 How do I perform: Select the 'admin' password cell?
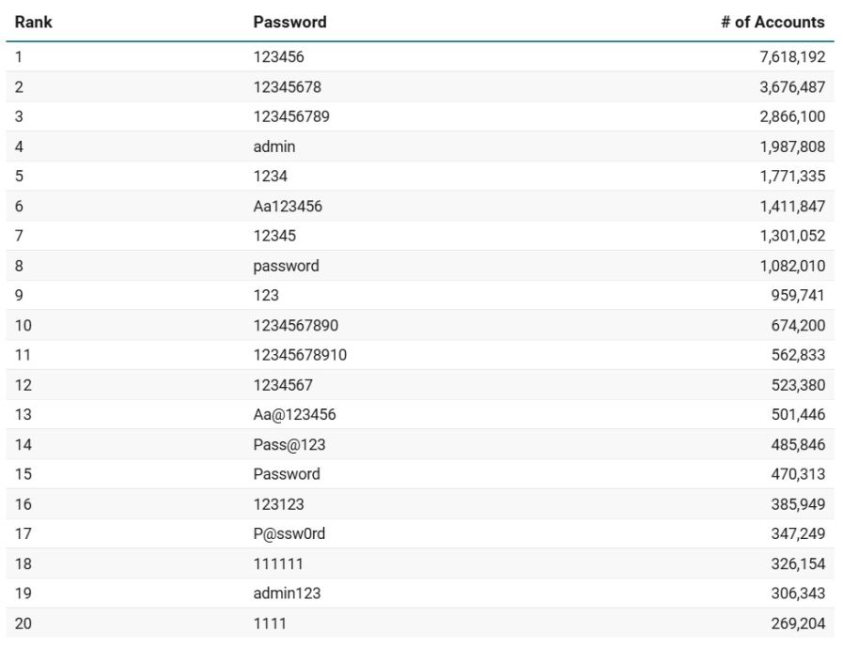tap(274, 146)
